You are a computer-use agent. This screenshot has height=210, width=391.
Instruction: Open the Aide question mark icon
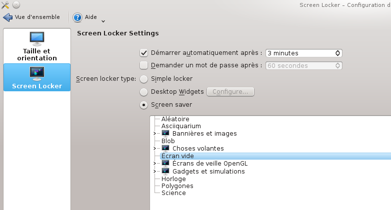click(77, 17)
